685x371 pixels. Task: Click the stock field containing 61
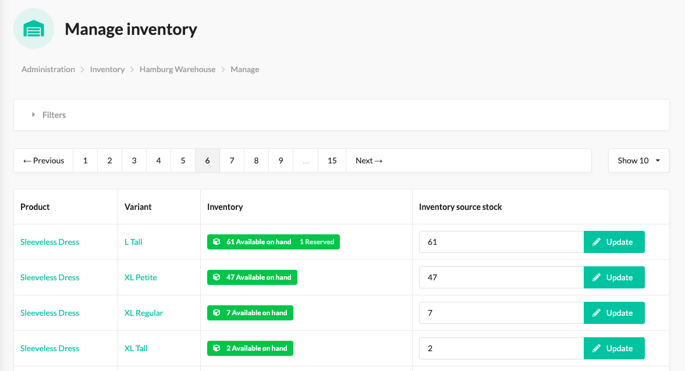[x=502, y=242]
